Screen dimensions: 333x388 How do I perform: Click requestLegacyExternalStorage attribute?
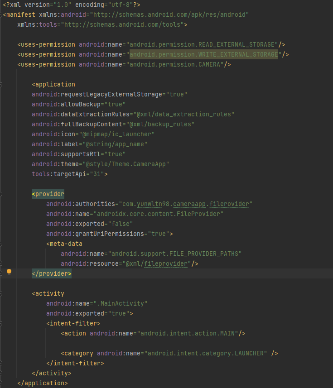point(110,94)
